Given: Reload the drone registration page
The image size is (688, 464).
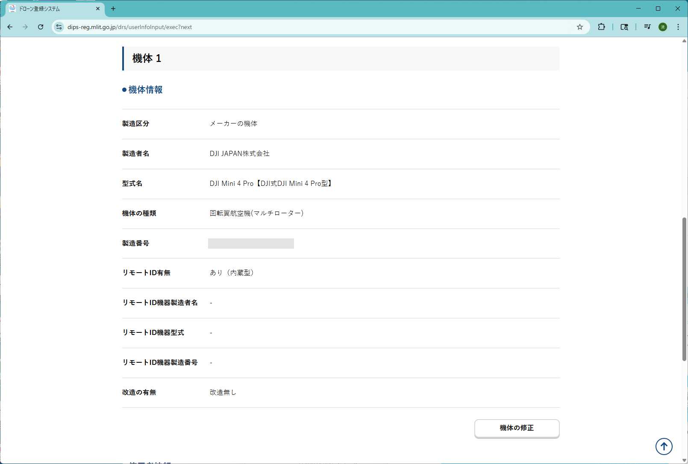Looking at the screenshot, I should (41, 27).
